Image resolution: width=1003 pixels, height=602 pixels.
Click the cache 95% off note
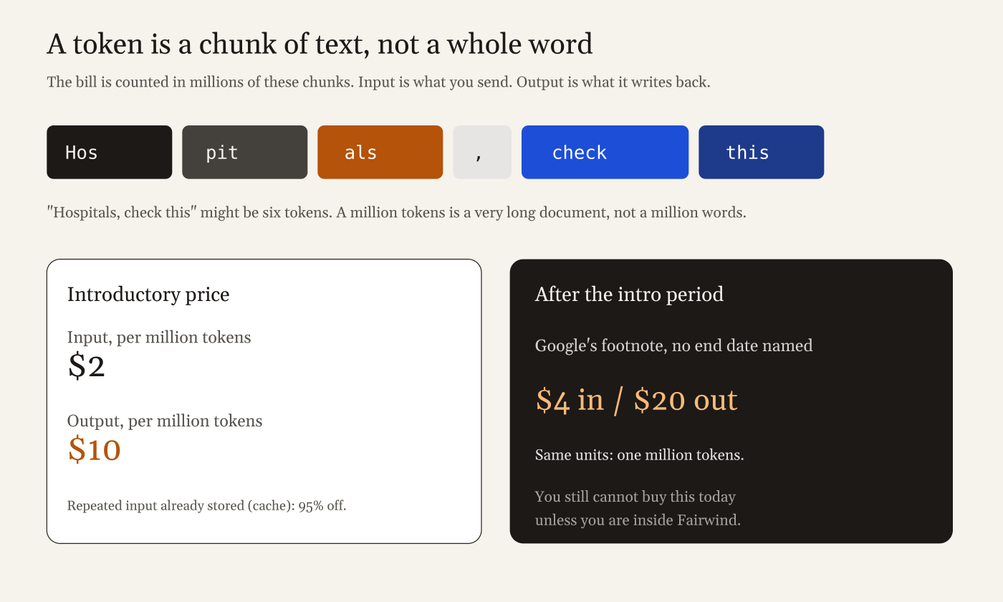tap(206, 506)
